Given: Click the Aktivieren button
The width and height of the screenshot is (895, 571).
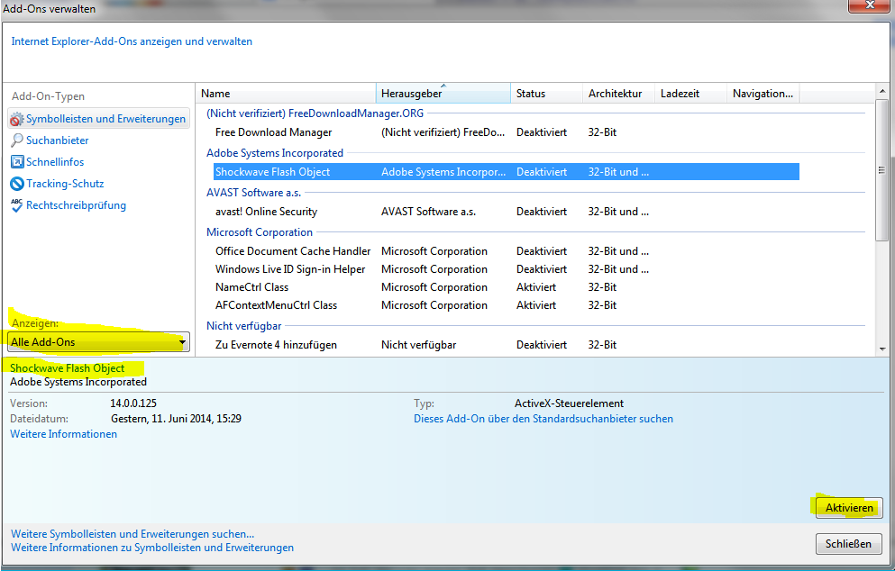Looking at the screenshot, I should (x=849, y=508).
